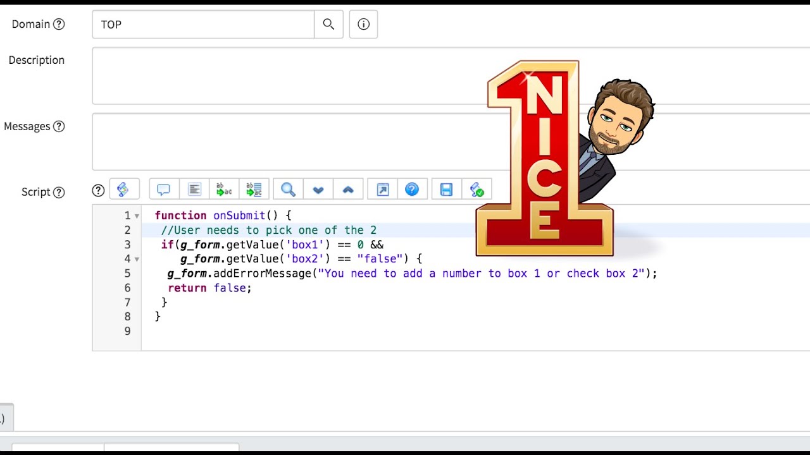The height and width of the screenshot is (455, 810).
Task: View the Domain field info icon
Action: click(363, 24)
